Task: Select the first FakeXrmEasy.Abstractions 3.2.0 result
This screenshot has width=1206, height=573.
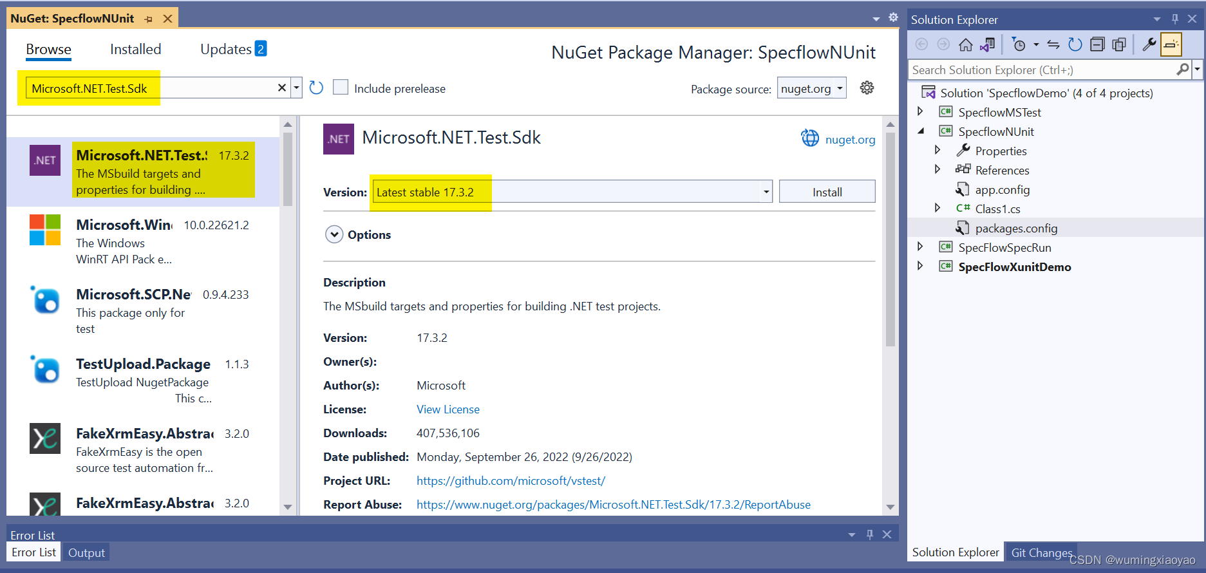Action: click(143, 450)
